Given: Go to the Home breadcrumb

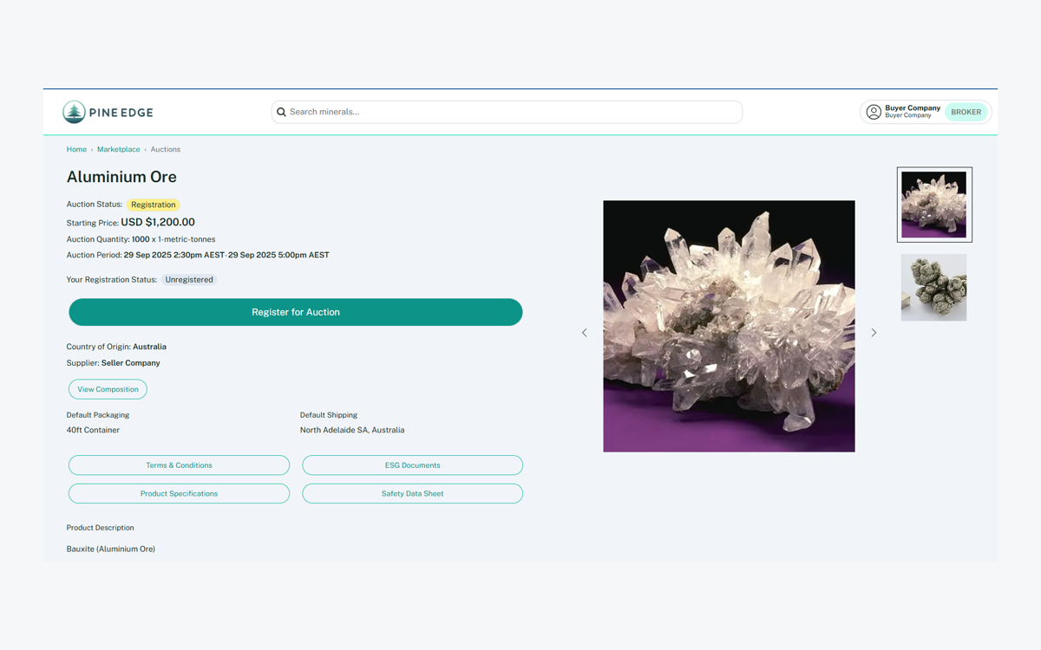Looking at the screenshot, I should (x=76, y=150).
